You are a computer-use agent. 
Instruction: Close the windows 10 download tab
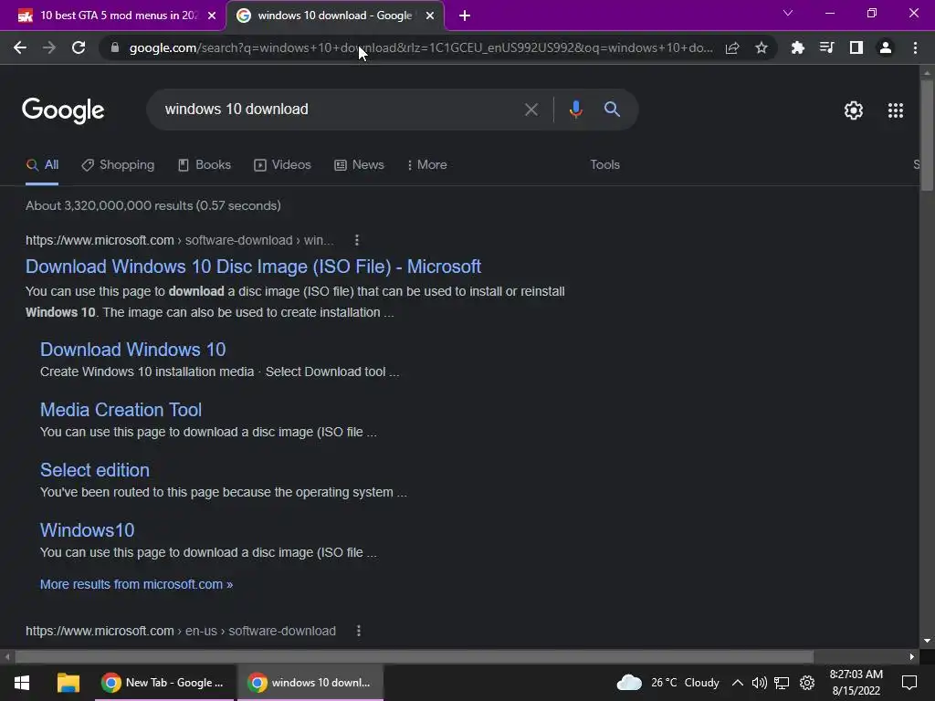(430, 16)
